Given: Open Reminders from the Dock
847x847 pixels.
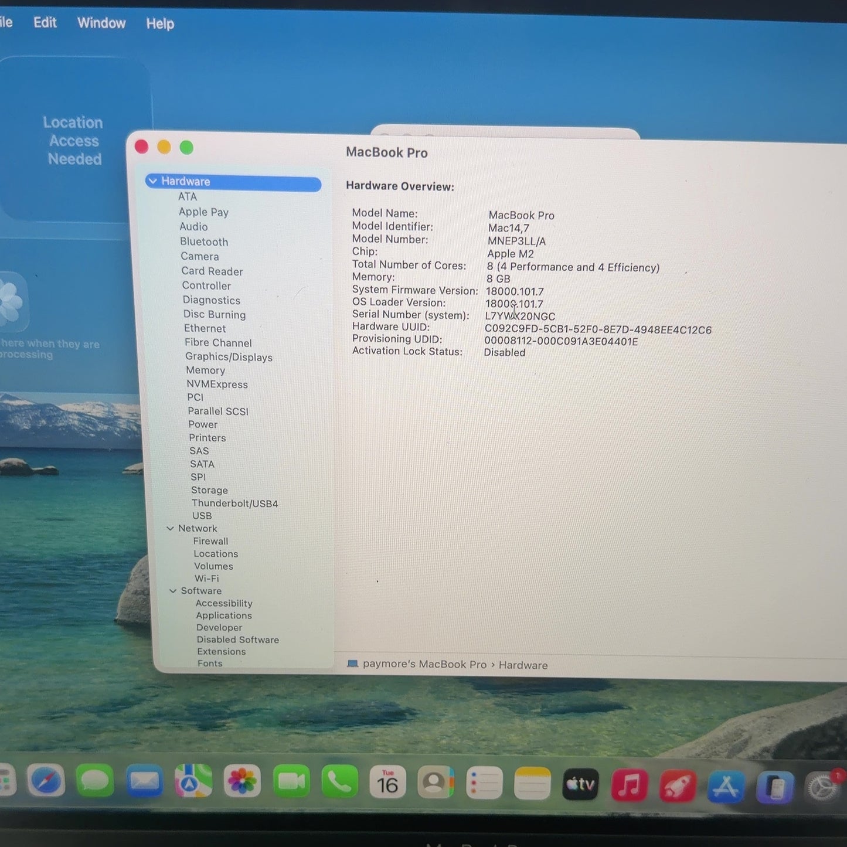Looking at the screenshot, I should [484, 783].
